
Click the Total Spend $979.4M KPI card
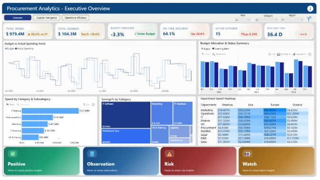(x=28, y=31)
